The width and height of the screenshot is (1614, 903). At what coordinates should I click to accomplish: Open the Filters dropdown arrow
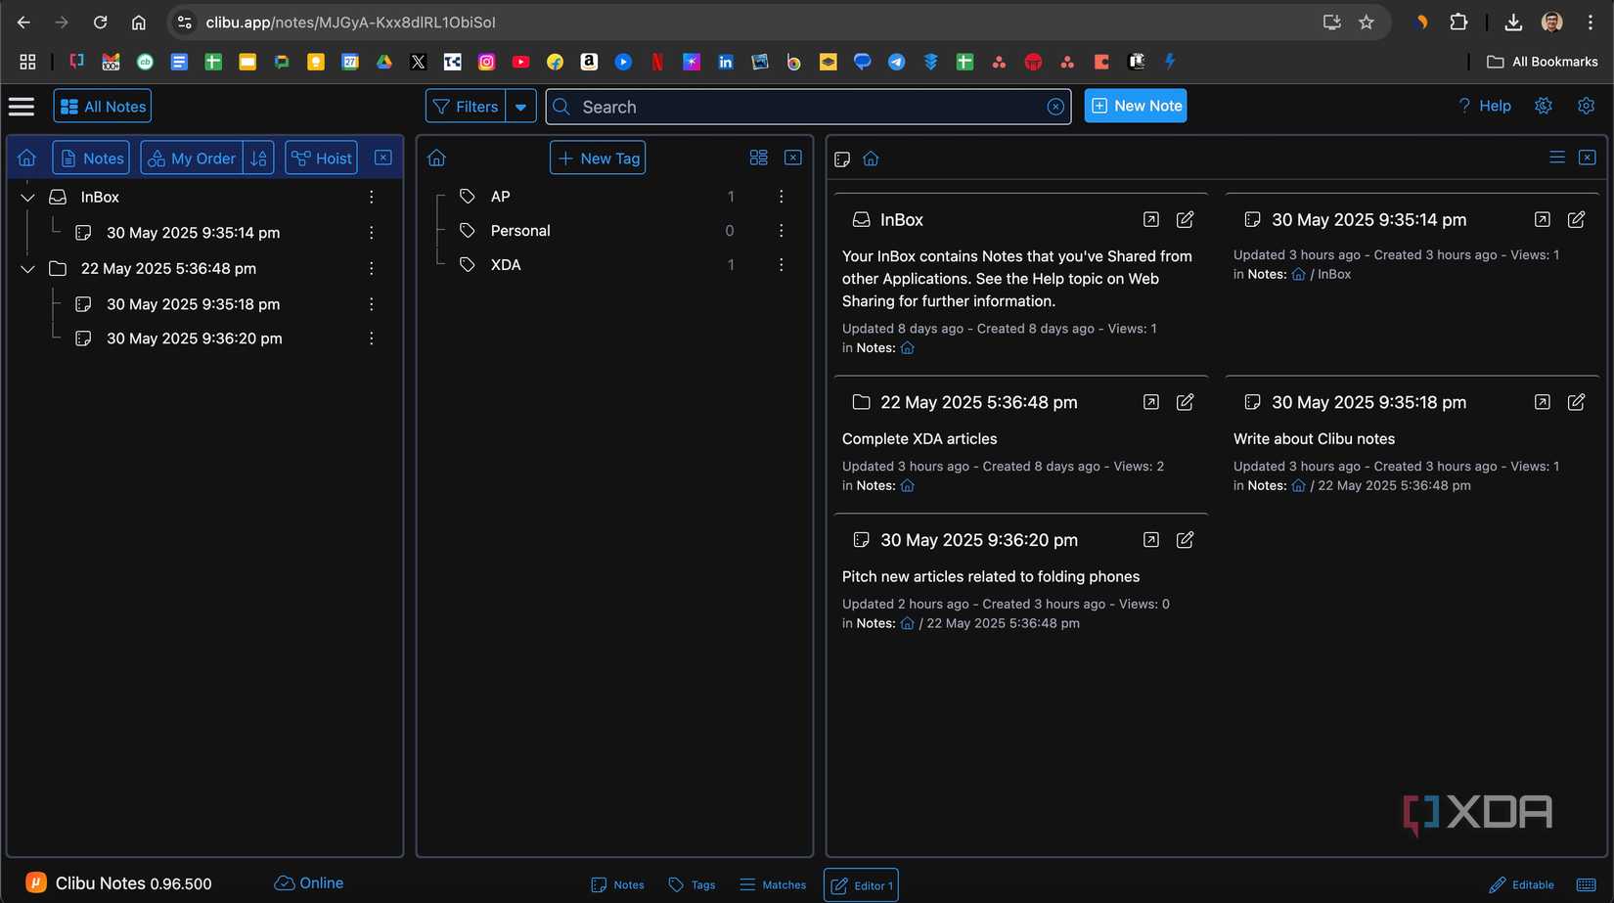[x=520, y=107]
